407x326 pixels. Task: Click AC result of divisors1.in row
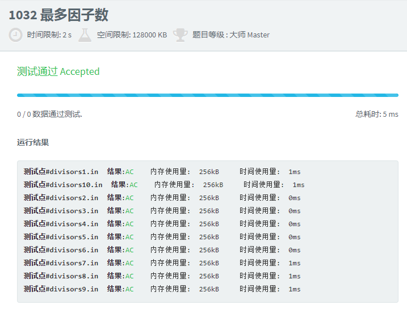[x=129, y=172]
